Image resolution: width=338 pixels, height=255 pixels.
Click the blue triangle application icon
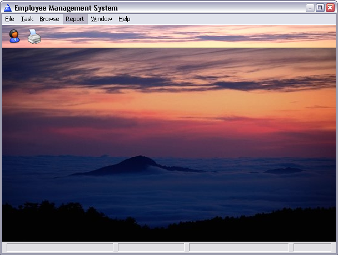click(8, 8)
